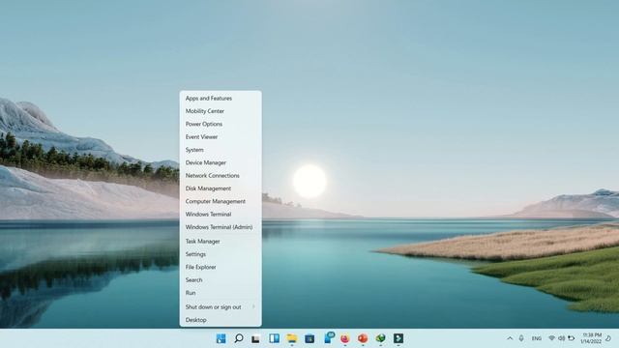619x348 pixels.
Task: Choose File Explorer in the context menu
Action: pyautogui.click(x=221, y=267)
